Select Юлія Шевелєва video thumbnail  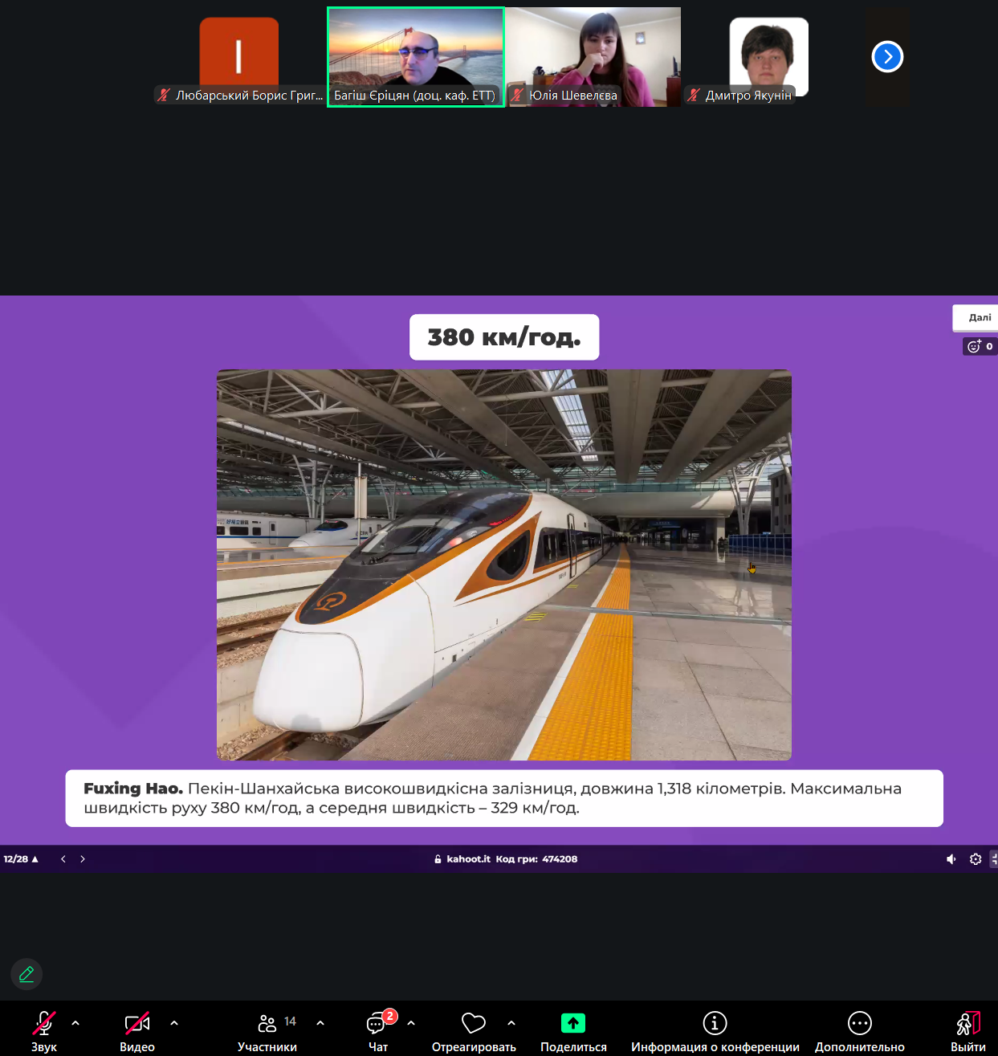[593, 57]
